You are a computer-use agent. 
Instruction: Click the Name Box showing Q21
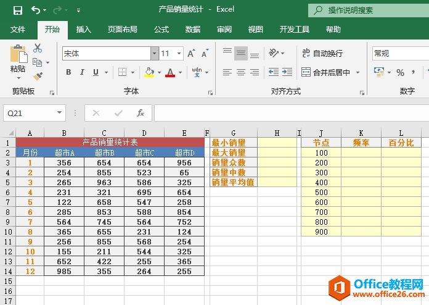(x=35, y=113)
